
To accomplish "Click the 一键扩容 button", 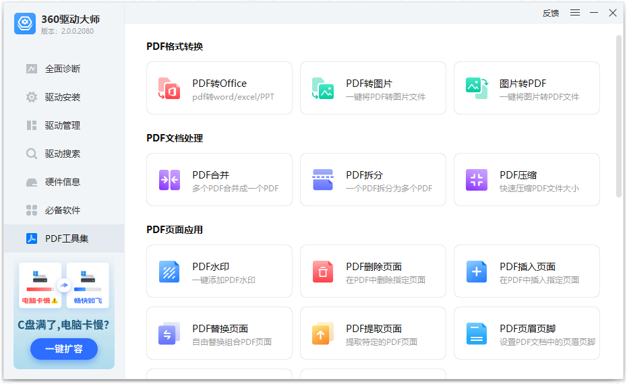I will pyautogui.click(x=64, y=349).
